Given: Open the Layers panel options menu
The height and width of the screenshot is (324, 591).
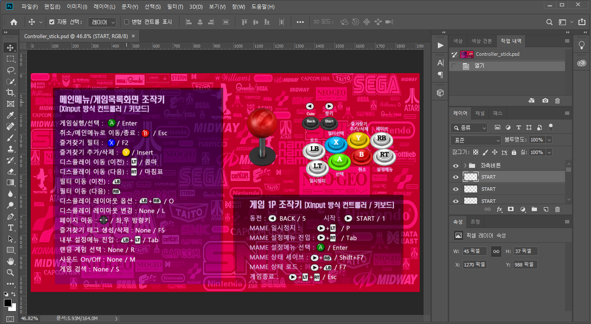Looking at the screenshot, I should pos(567,113).
